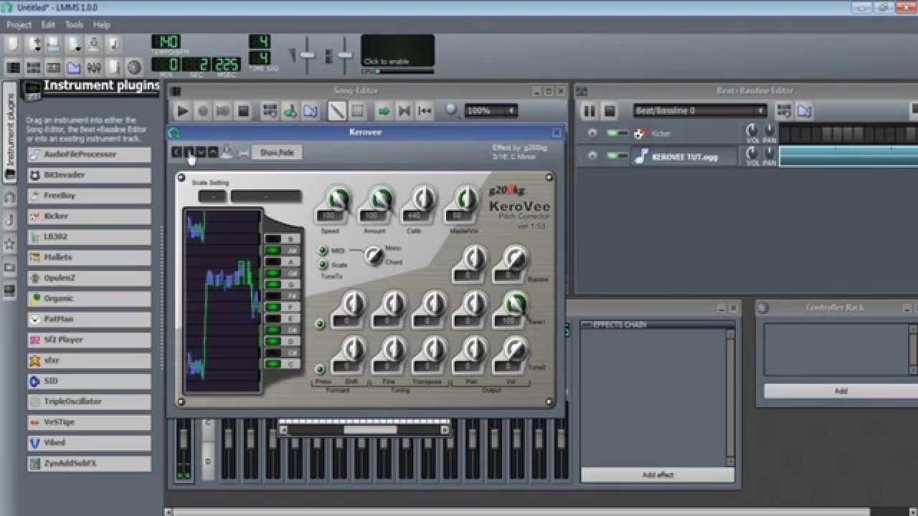Show the Automation Editor from main toolbar
The height and width of the screenshot is (516, 918).
(x=74, y=67)
